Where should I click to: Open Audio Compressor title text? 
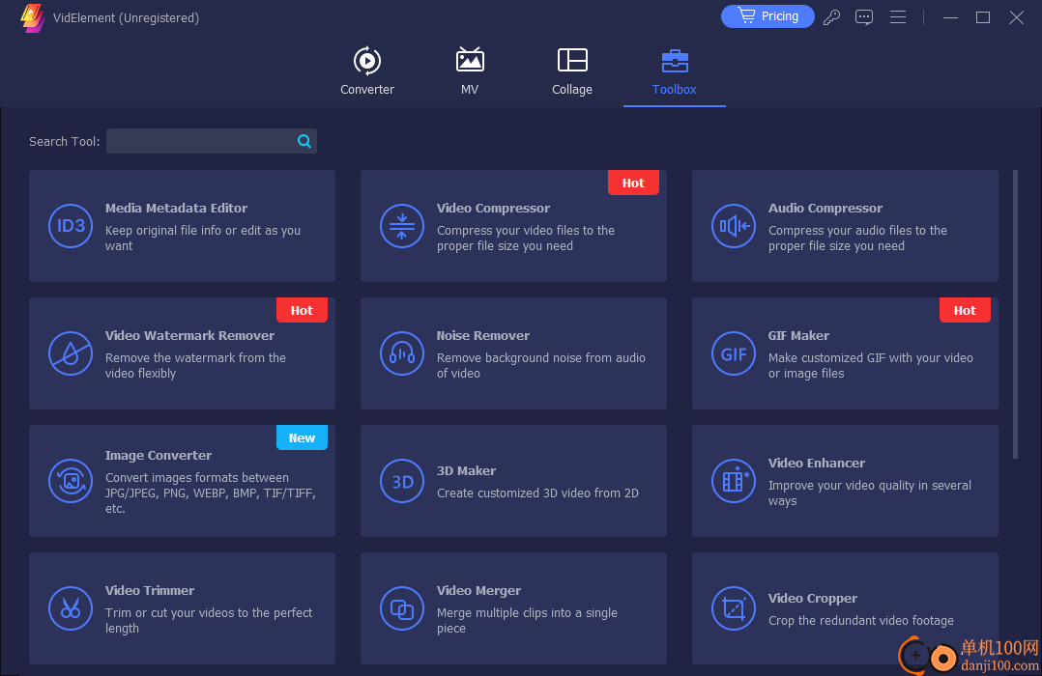click(x=825, y=208)
